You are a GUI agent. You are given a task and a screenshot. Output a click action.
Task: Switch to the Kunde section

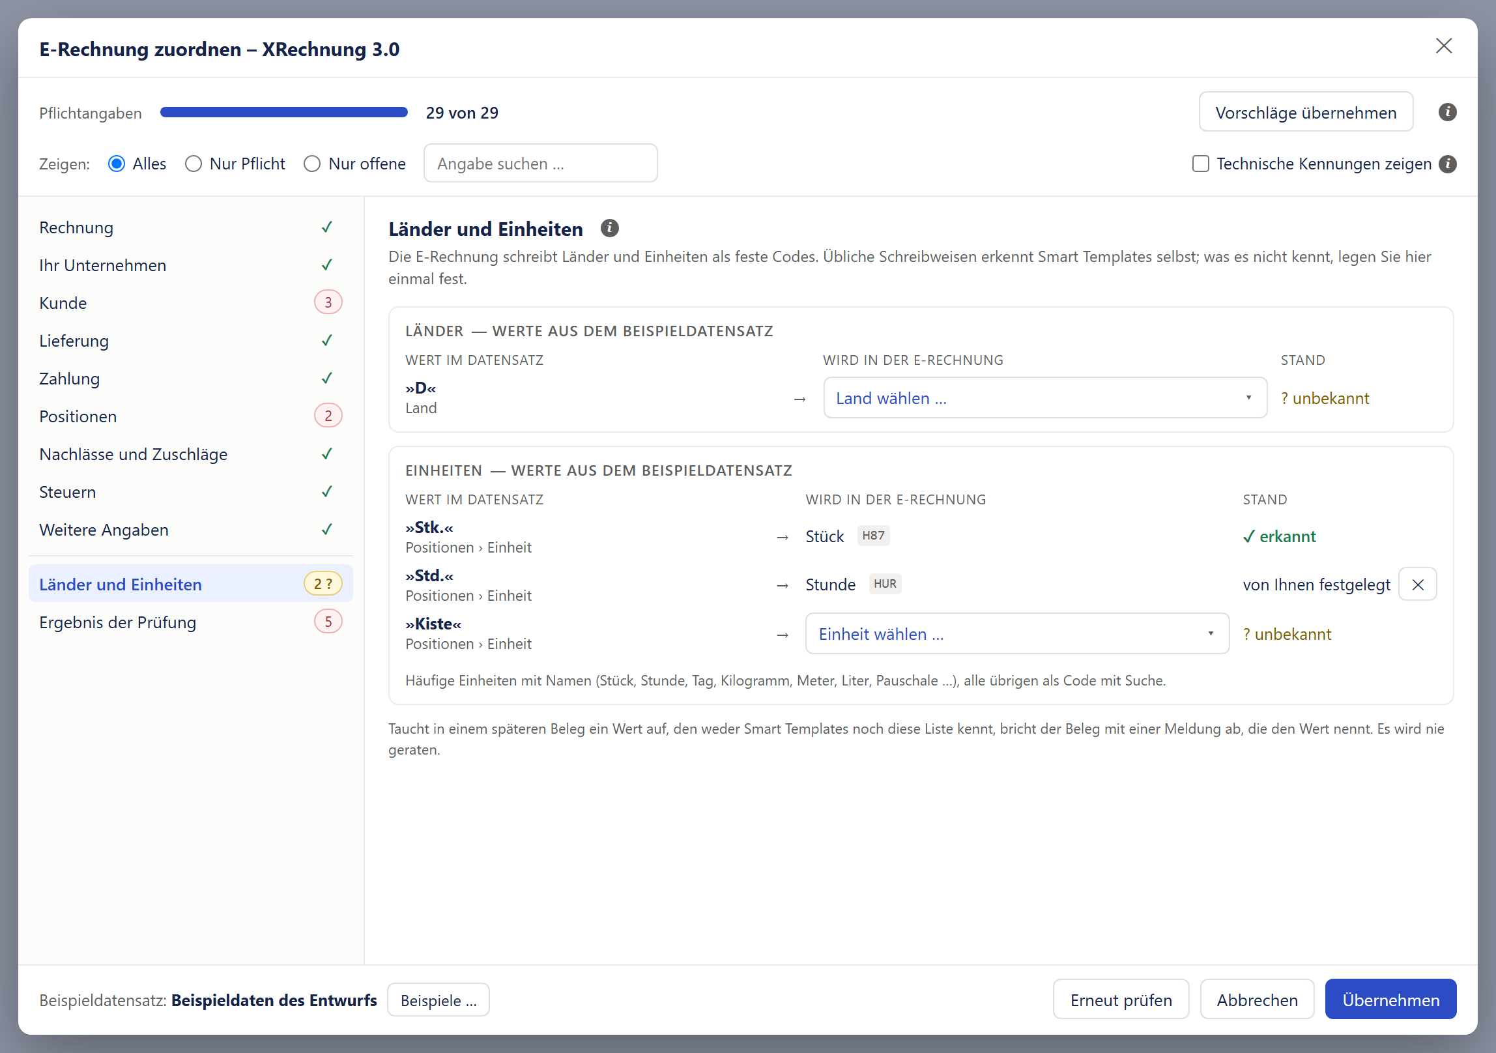click(x=191, y=303)
